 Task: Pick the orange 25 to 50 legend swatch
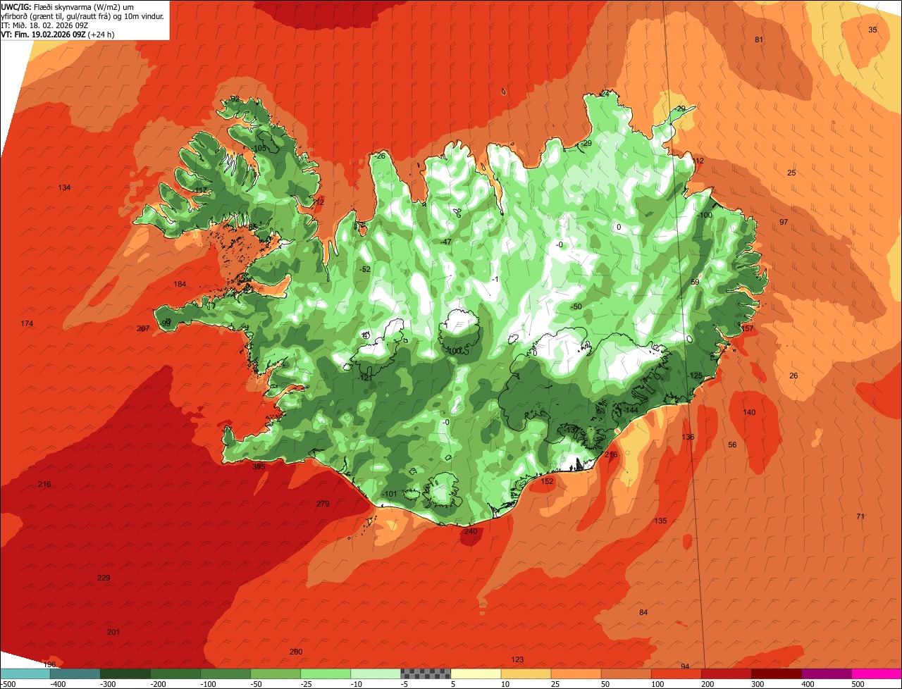(576, 674)
